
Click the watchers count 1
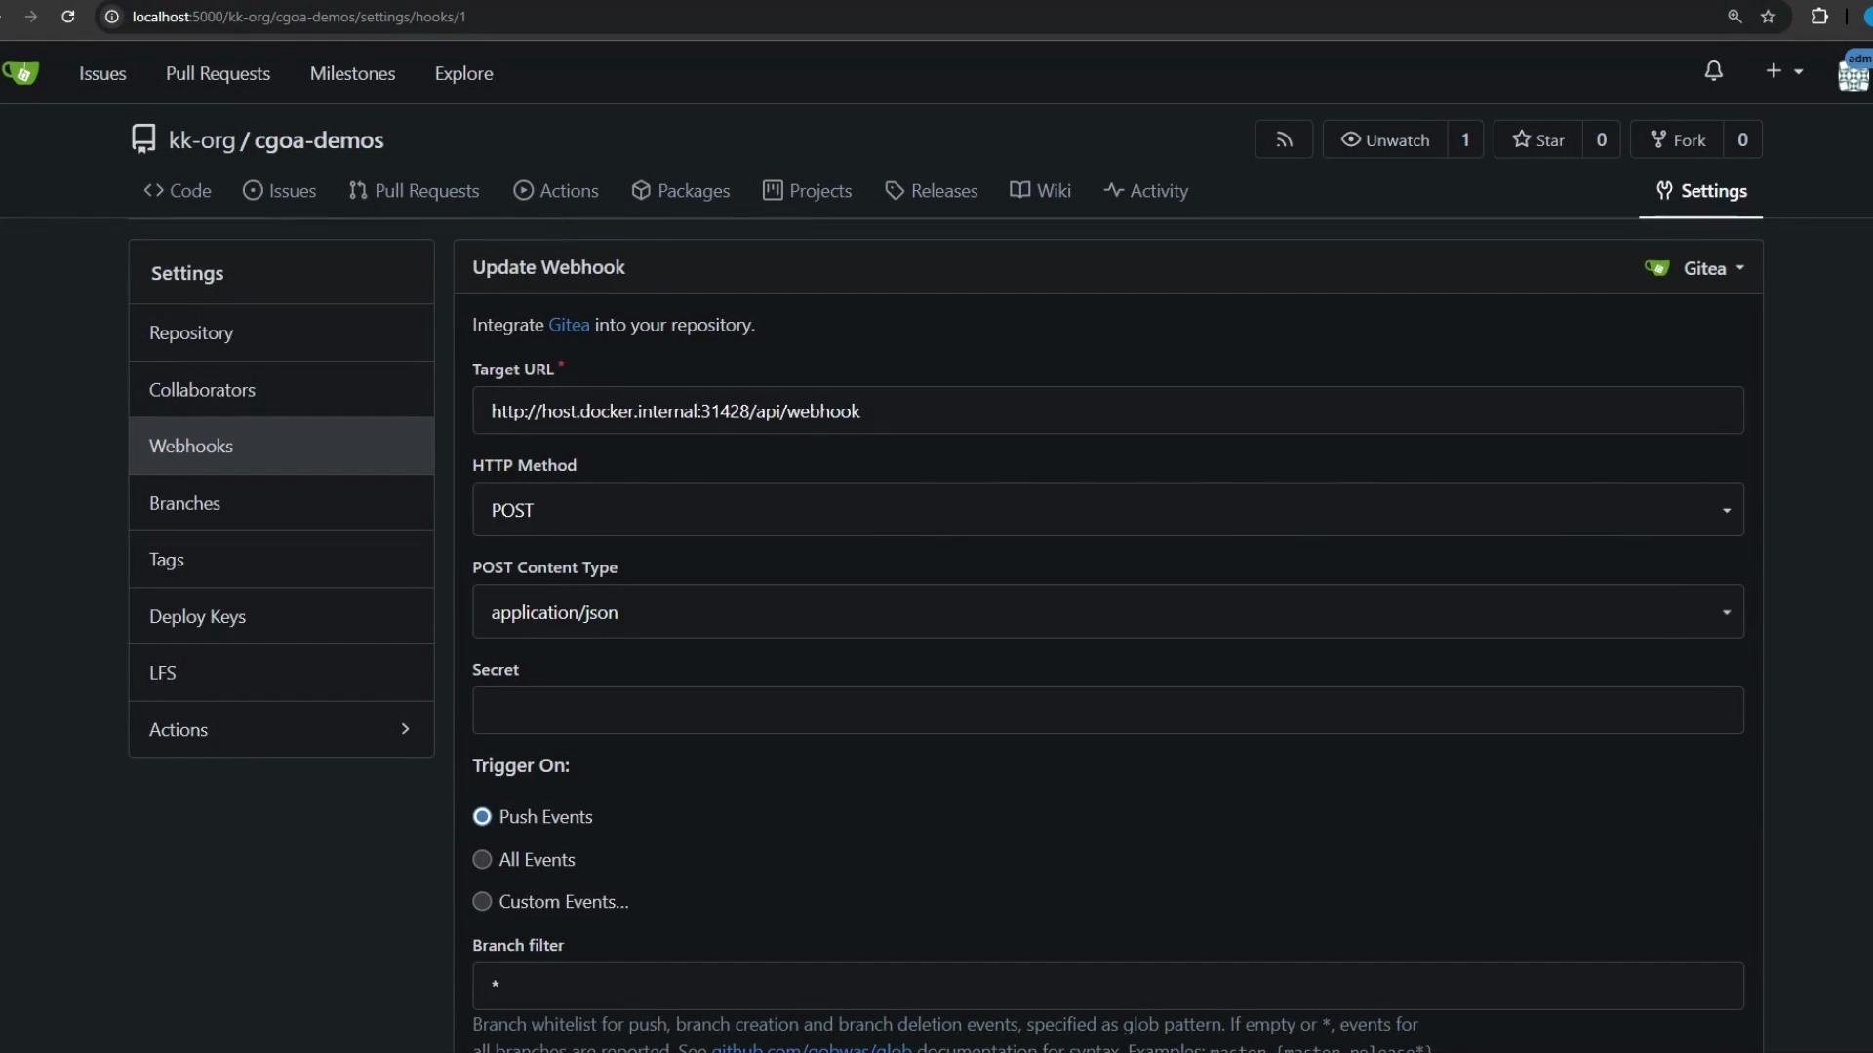(x=1465, y=139)
